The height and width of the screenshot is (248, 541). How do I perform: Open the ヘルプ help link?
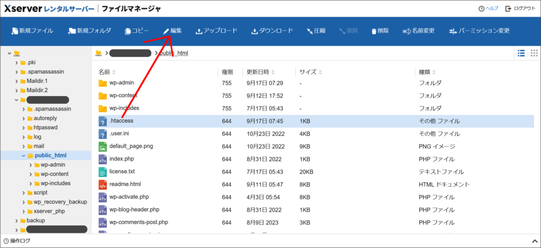(x=488, y=9)
